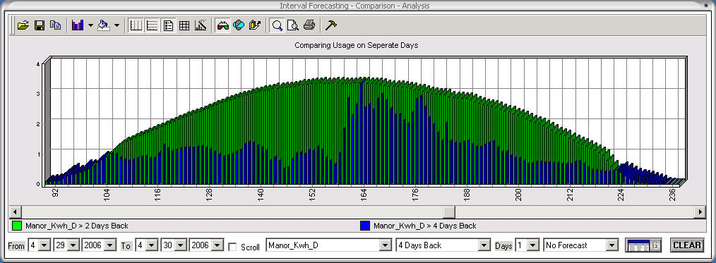
Task: Open the From year dropdown
Action: (x=110, y=245)
